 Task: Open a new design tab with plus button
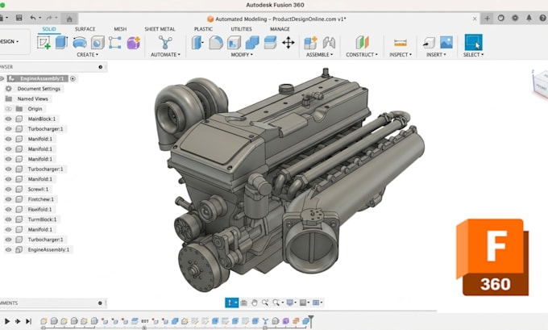pos(488,19)
